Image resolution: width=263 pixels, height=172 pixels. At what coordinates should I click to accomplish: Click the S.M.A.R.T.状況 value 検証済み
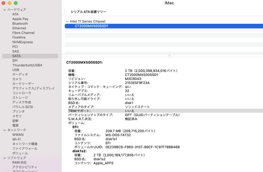pyautogui.click(x=131, y=119)
